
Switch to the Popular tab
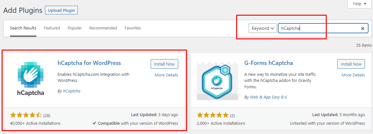[75, 28]
